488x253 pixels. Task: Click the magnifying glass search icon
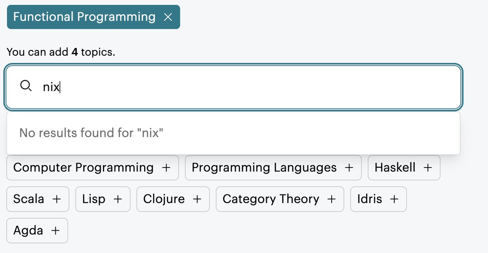pyautogui.click(x=26, y=85)
